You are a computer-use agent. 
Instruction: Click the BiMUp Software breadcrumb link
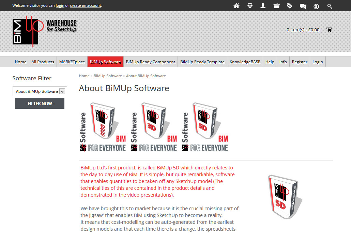click(x=108, y=76)
